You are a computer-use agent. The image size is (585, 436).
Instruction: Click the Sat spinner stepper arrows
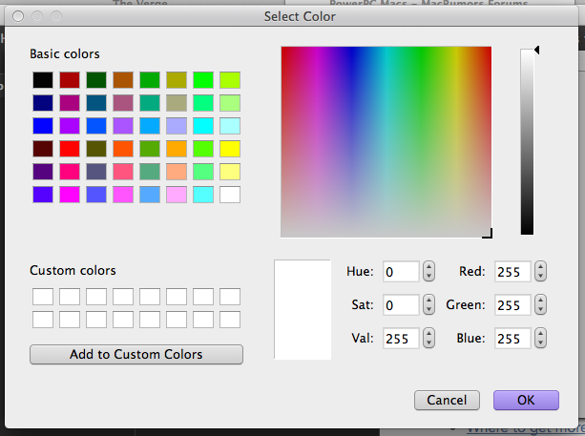click(429, 305)
